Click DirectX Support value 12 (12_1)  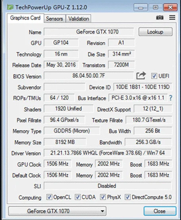(x=153, y=109)
